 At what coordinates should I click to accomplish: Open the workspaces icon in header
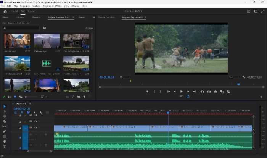[249, 11]
